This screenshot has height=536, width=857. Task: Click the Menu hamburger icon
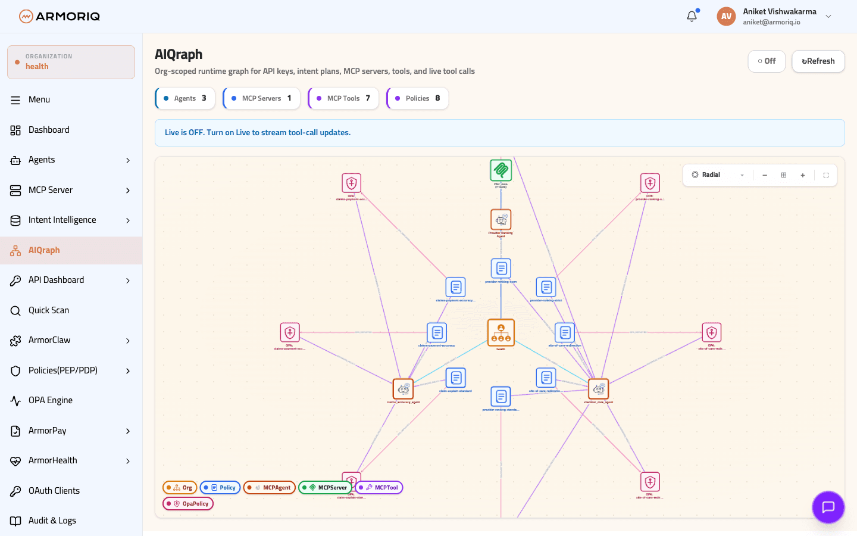tap(15, 100)
